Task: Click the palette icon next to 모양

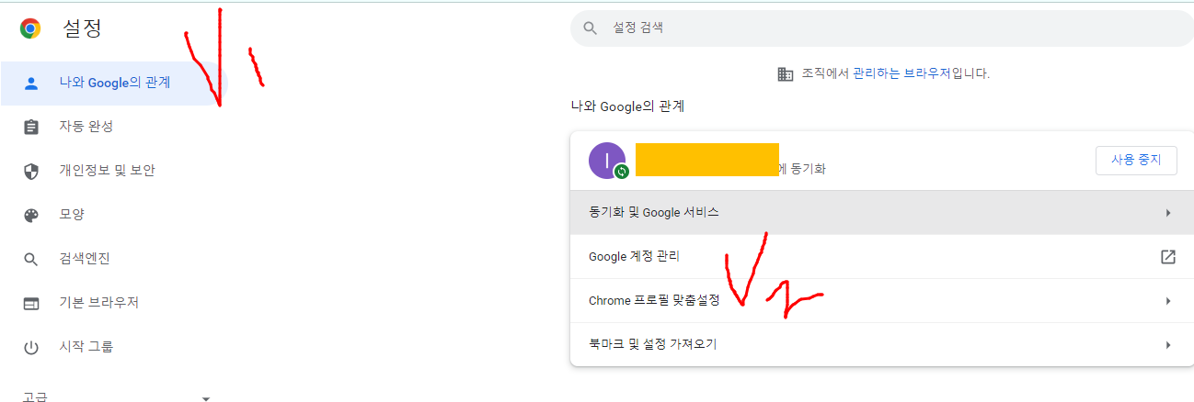Action: [x=31, y=215]
